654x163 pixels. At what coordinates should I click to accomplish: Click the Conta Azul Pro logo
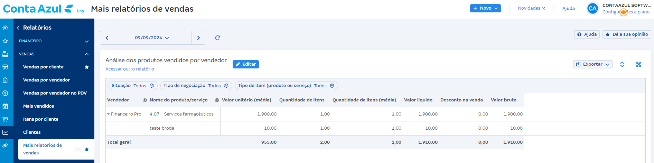(44, 9)
